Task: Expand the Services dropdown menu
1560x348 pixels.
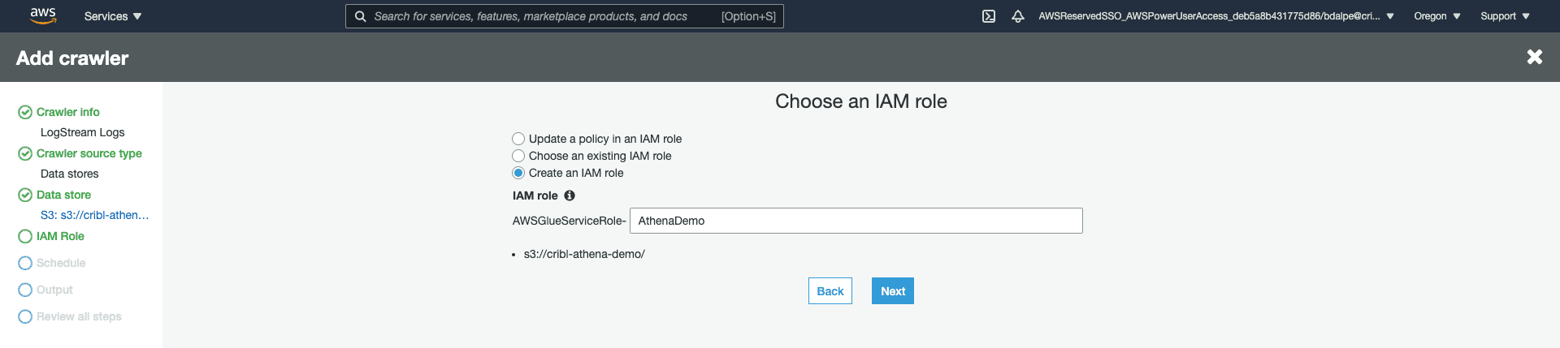Action: coord(112,16)
